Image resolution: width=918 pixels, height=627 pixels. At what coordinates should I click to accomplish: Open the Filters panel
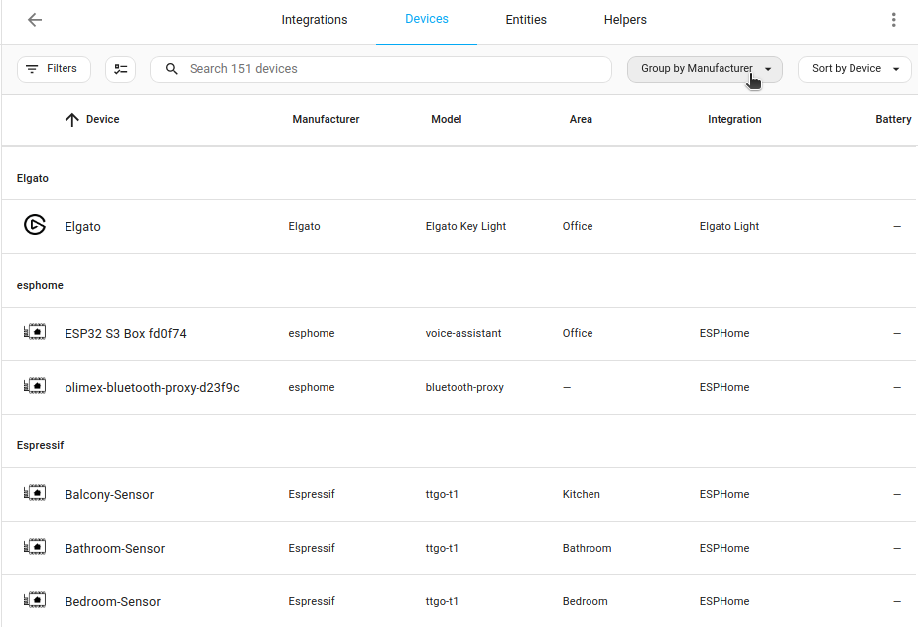click(x=54, y=69)
